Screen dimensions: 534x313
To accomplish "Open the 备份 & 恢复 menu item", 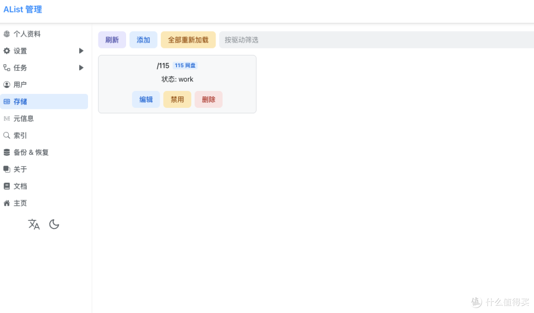I will 44,152.
